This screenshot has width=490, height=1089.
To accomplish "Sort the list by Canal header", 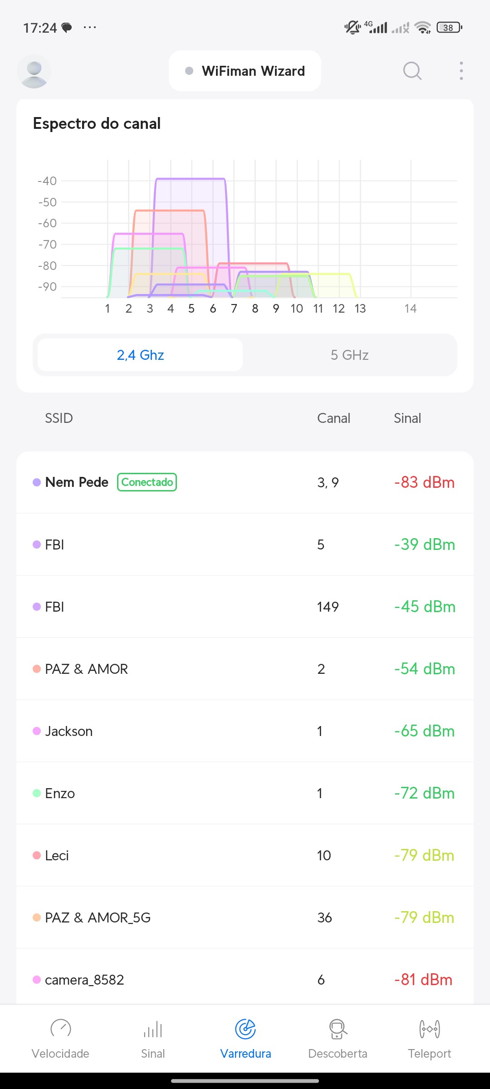I will point(333,418).
